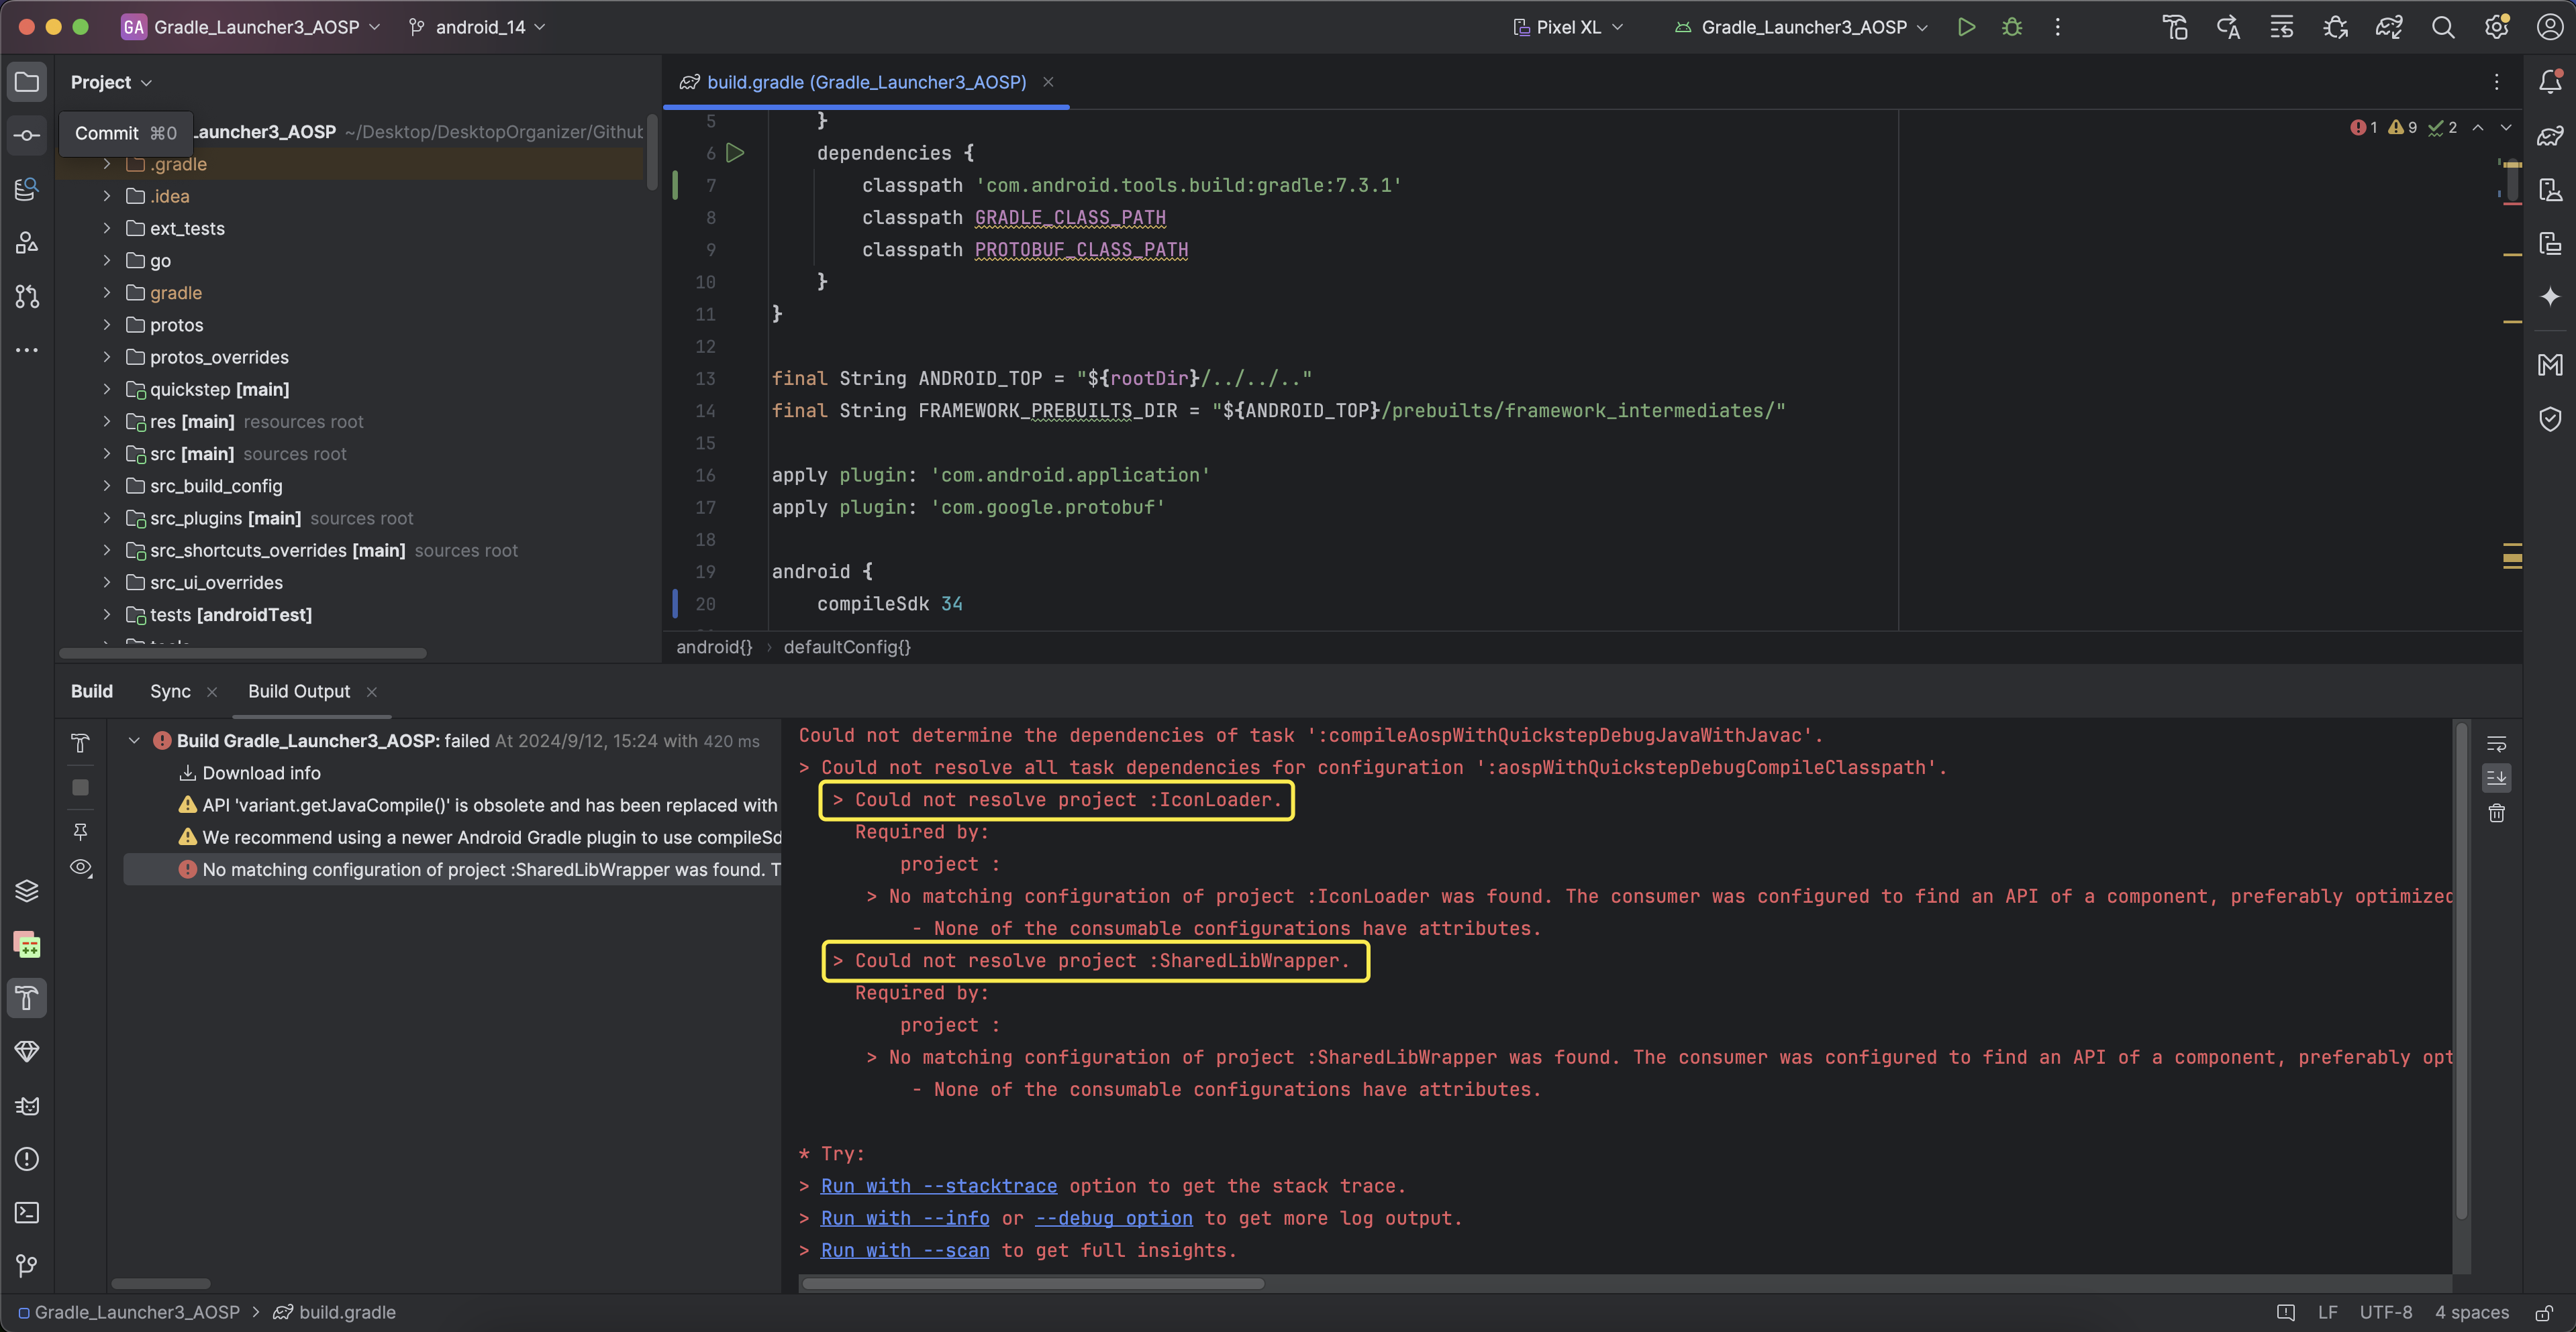
Task: Stop the build with the stop square button
Action: (81, 787)
